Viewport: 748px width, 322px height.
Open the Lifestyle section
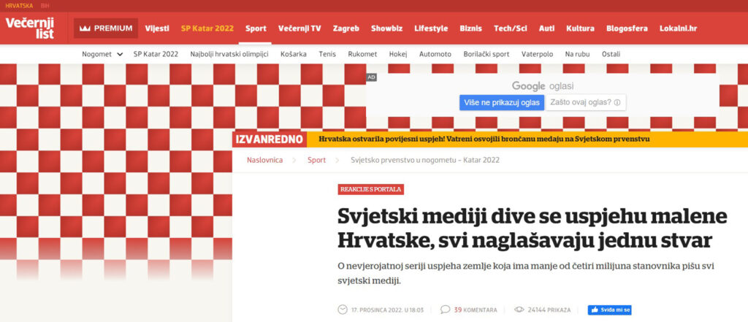[431, 28]
